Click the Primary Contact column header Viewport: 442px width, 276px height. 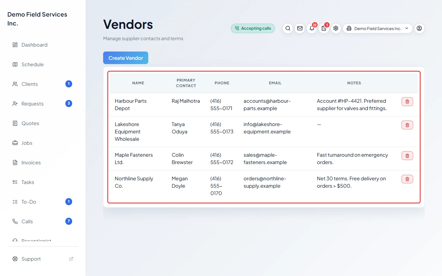[x=186, y=83]
